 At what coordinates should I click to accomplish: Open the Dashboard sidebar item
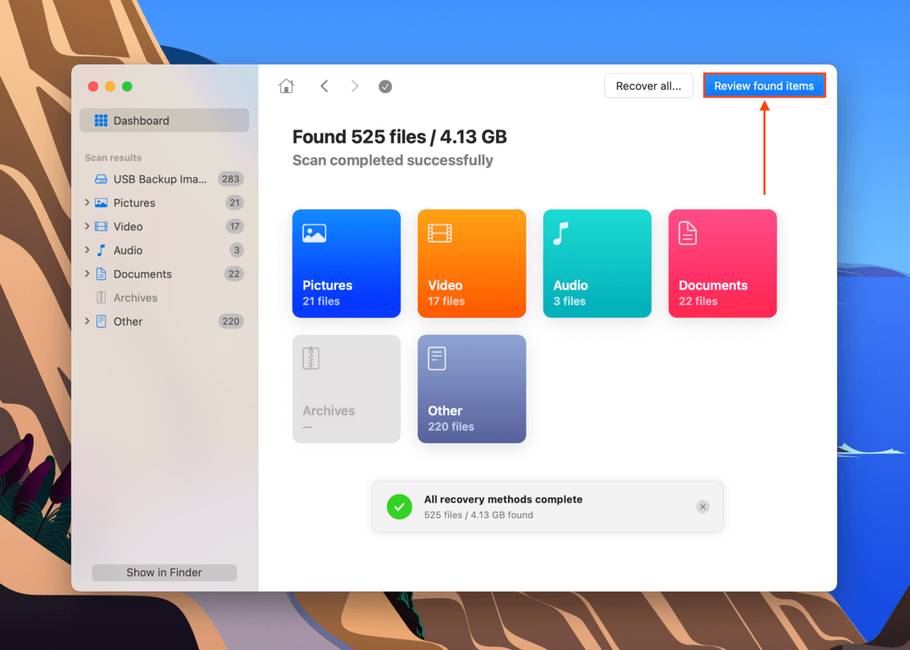[x=164, y=121]
